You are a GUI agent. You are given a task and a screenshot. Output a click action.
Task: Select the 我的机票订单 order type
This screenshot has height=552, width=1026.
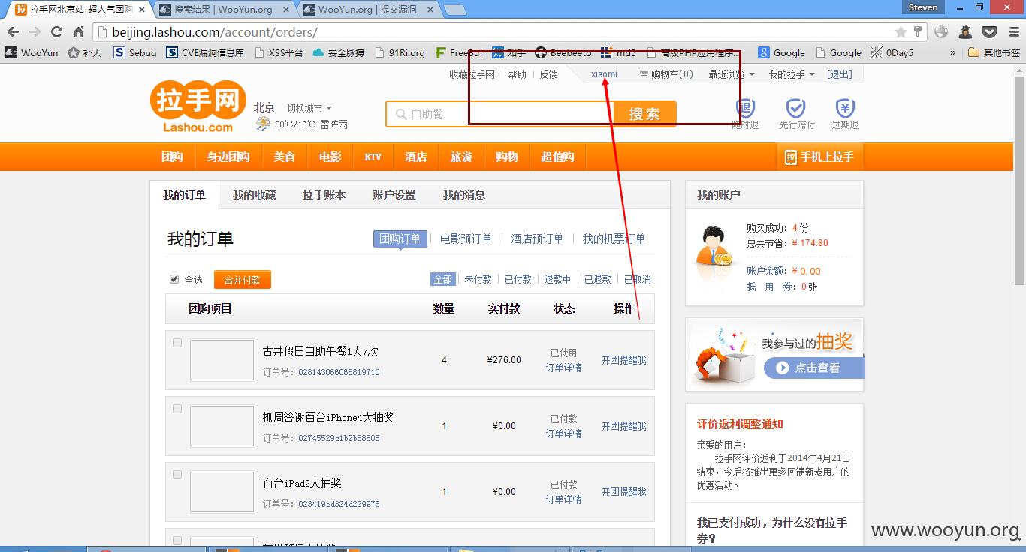pos(614,238)
